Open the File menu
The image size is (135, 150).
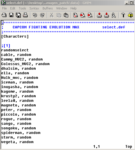click(4, 8)
